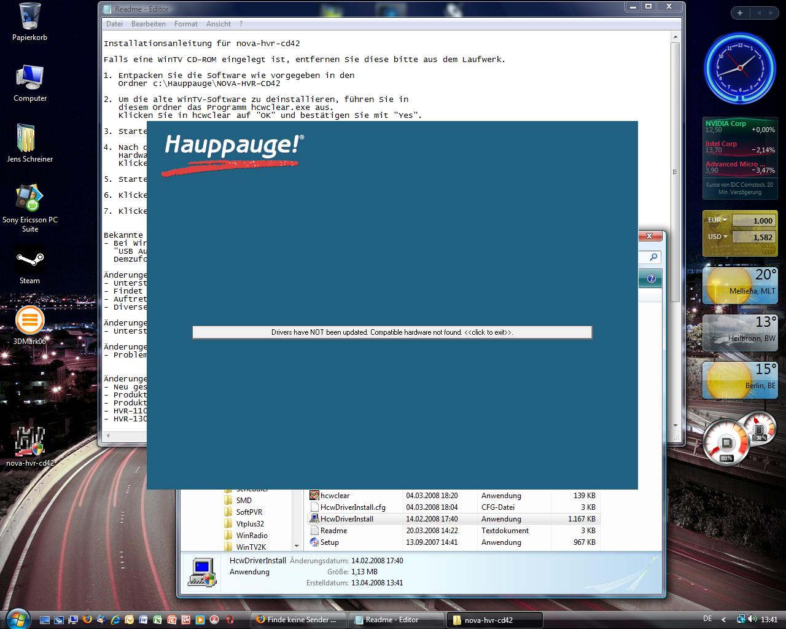
Task: Open Ansicht menu in Readme Editor
Action: click(x=219, y=24)
